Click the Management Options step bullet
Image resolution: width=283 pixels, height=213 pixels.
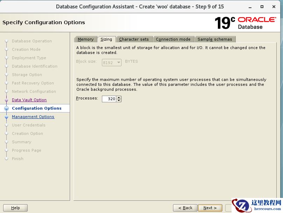point(7,117)
